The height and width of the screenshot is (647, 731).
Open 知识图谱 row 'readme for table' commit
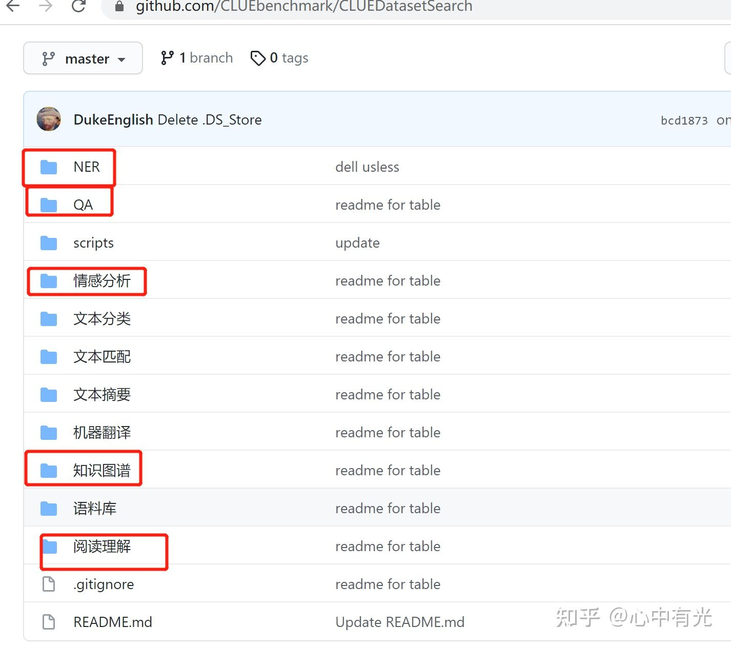[x=388, y=471]
